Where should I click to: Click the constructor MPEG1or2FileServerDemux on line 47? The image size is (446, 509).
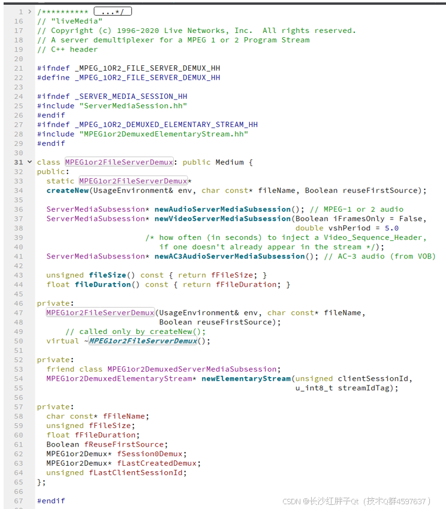tap(100, 312)
